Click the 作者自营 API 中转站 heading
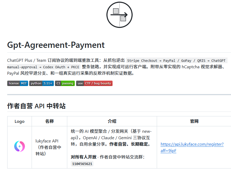The width and height of the screenshot is (231, 172). point(36,106)
